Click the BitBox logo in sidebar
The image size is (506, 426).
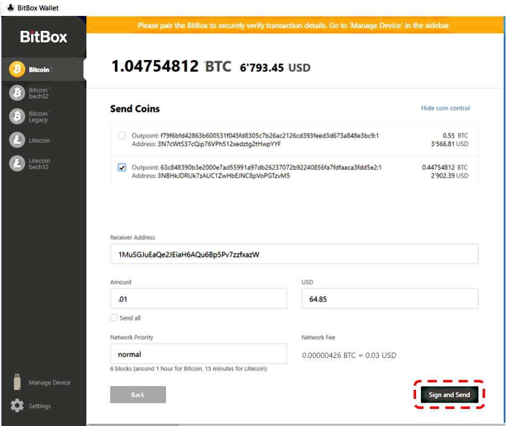coord(44,37)
